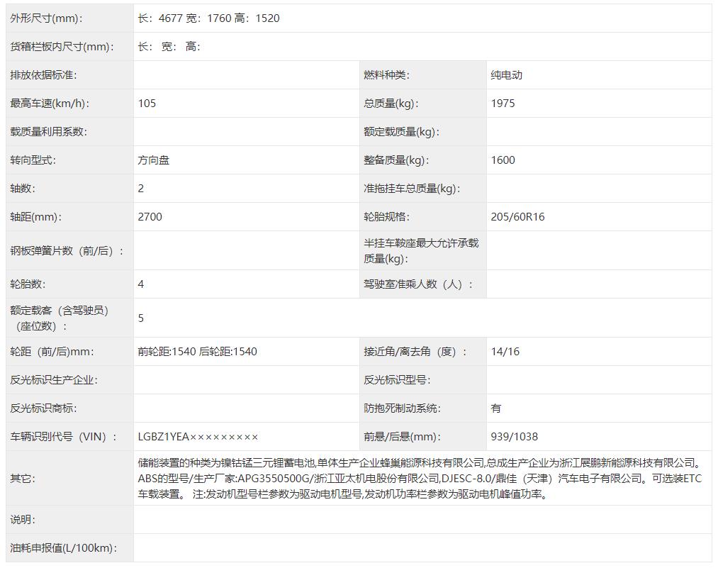Click the VIN code LGBZ1YEA×××××××××
Screen dimensions: 718x568
coord(198,437)
